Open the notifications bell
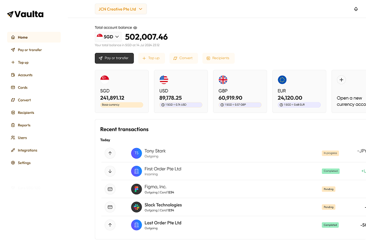 click(x=356, y=9)
